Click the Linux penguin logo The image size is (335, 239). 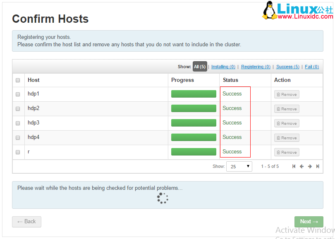(x=270, y=10)
